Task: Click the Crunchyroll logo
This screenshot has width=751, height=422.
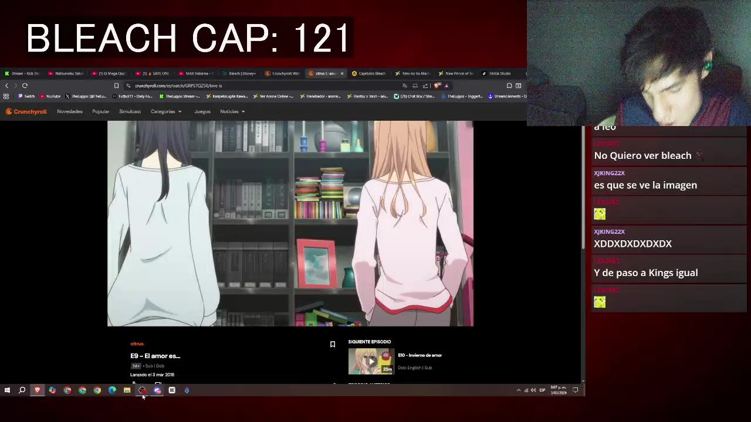Action: pos(26,111)
